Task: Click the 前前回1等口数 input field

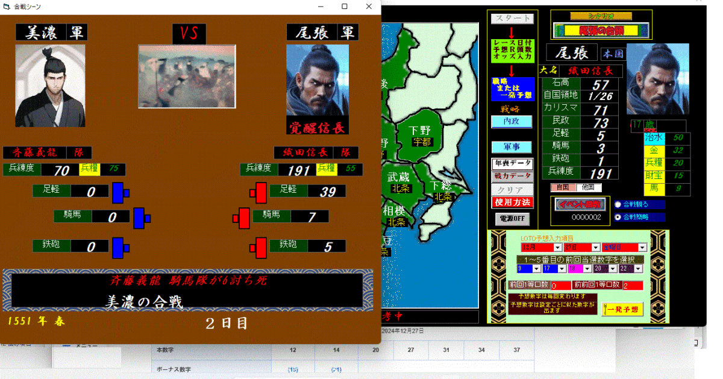Action: [633, 285]
